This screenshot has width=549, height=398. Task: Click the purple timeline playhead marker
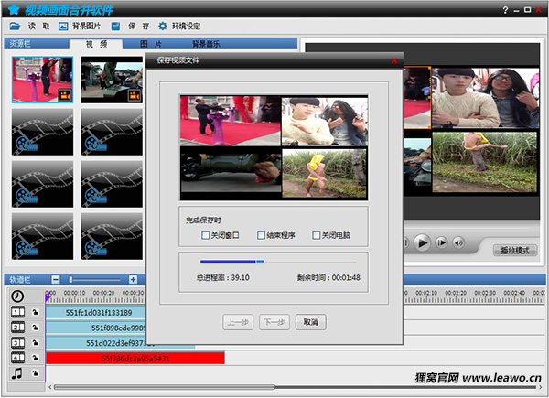(x=48, y=297)
